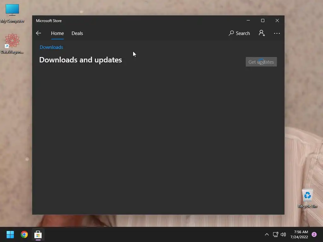Open the Home tab in Microsoft Store
This screenshot has width=323, height=242.
(x=57, y=33)
